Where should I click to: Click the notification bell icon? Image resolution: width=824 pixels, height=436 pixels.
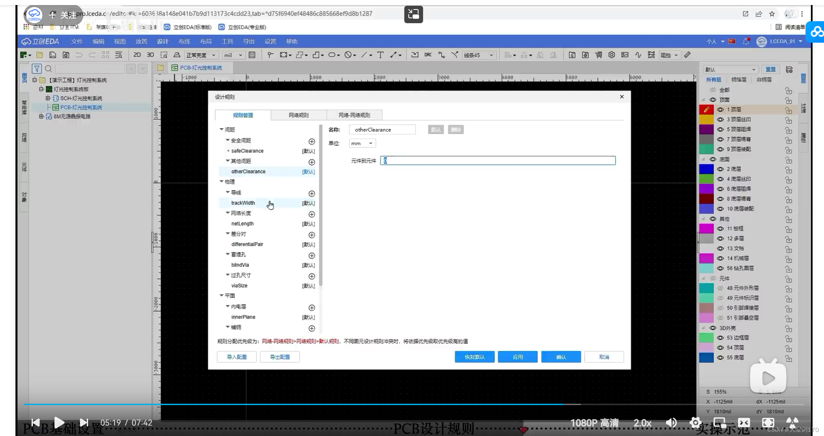746,41
